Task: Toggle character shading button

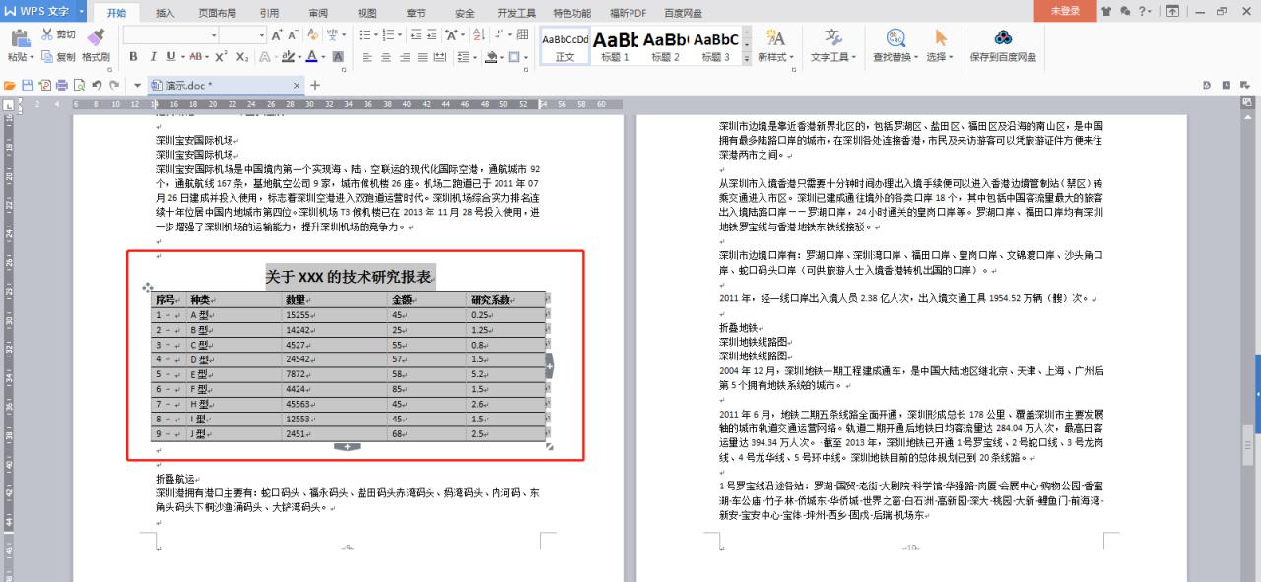Action: coord(338,57)
